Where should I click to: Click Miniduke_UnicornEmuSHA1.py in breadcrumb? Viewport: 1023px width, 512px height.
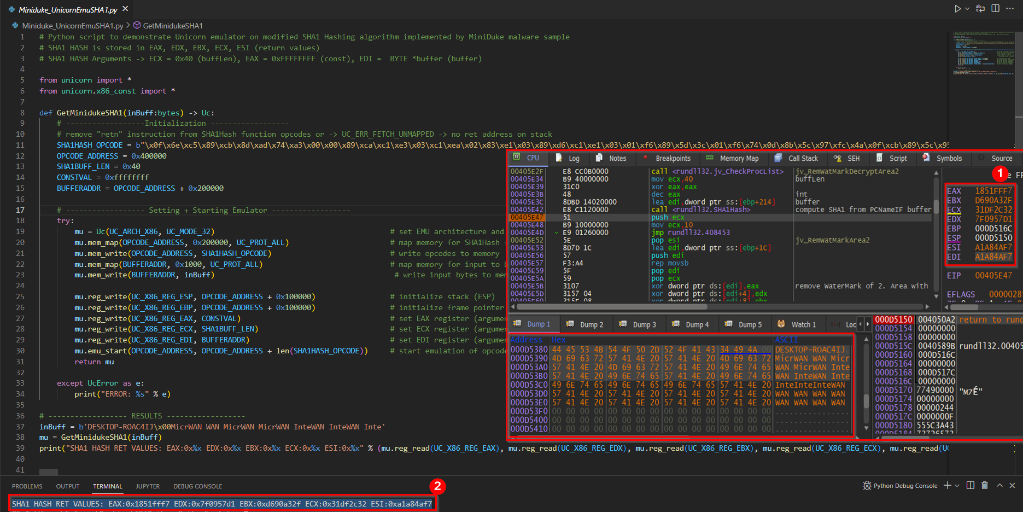point(72,26)
